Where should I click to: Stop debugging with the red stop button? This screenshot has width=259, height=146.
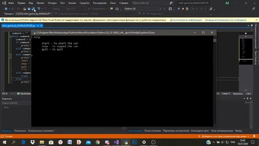[183, 9]
